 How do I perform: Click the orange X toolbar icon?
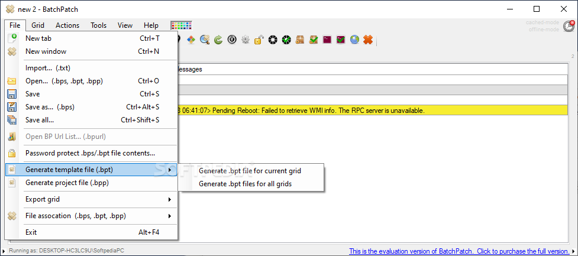[368, 40]
